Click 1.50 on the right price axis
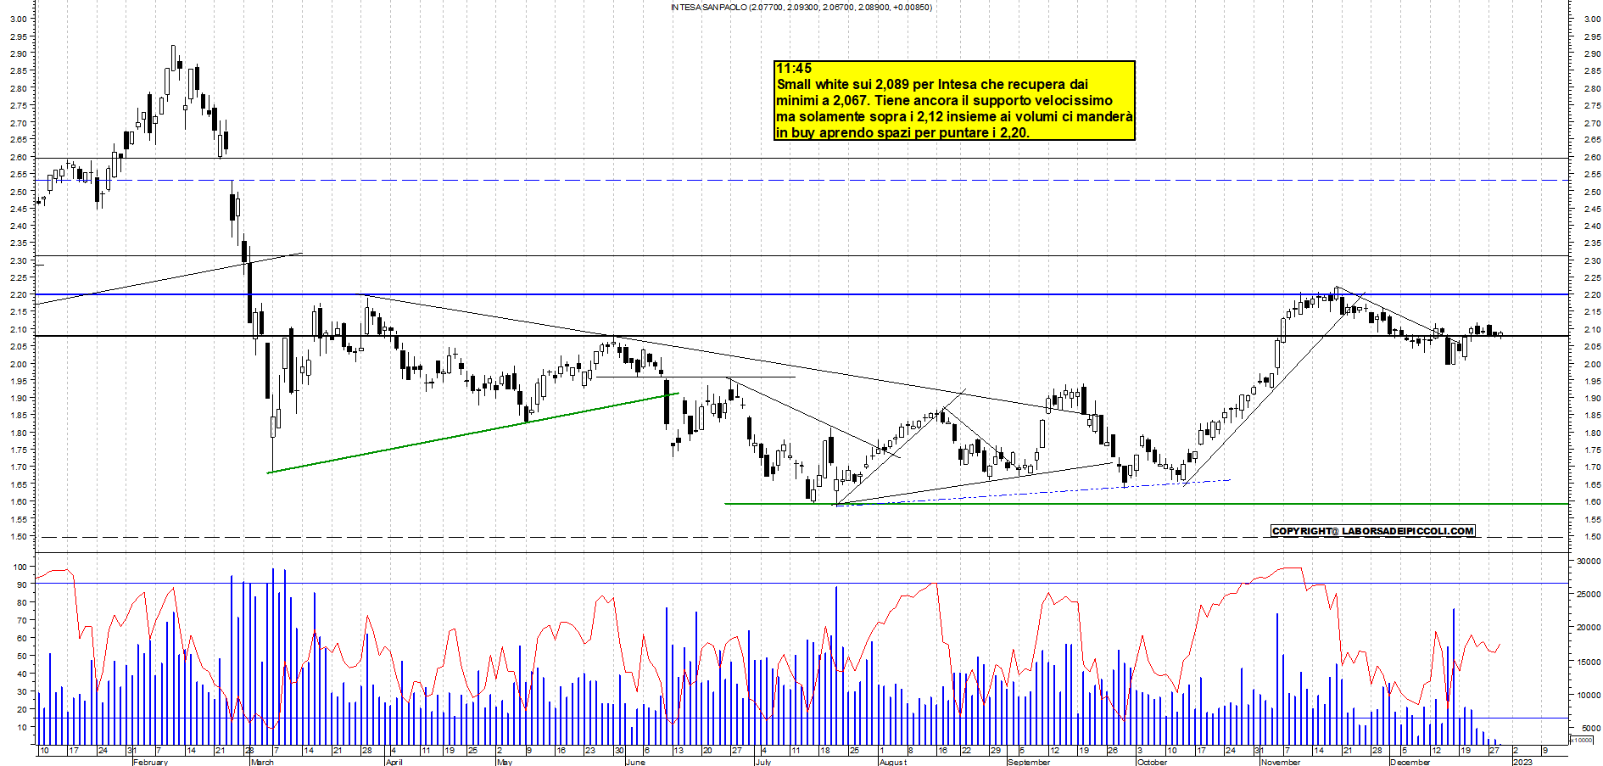 (1592, 537)
